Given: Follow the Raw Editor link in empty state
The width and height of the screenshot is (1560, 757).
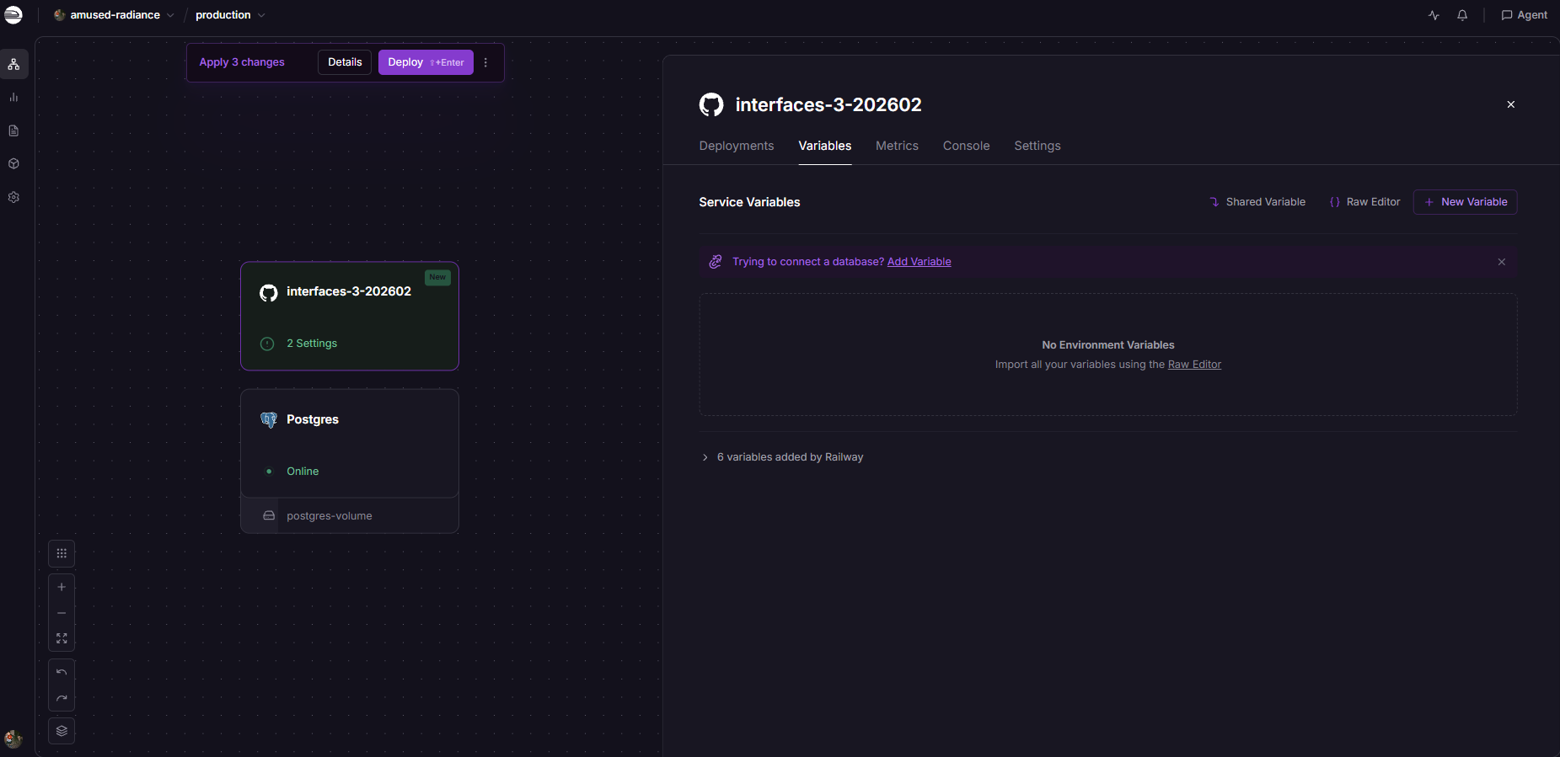Looking at the screenshot, I should (x=1194, y=365).
